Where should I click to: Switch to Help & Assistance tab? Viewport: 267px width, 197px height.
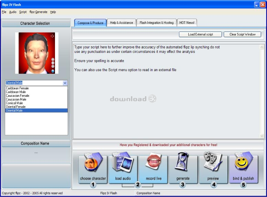coord(121,23)
